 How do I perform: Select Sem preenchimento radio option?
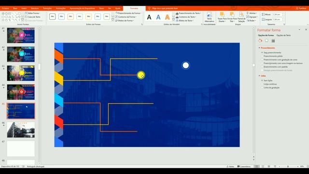pyautogui.click(x=271, y=53)
